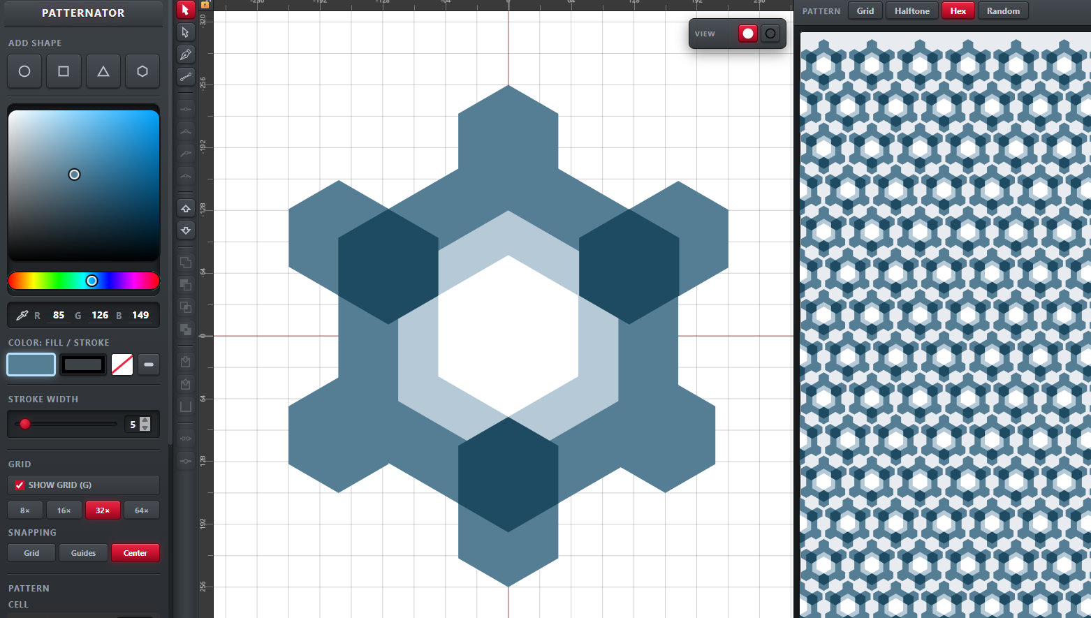This screenshot has height=618, width=1091.
Task: Click the send backward down-arrow icon
Action: click(x=185, y=230)
